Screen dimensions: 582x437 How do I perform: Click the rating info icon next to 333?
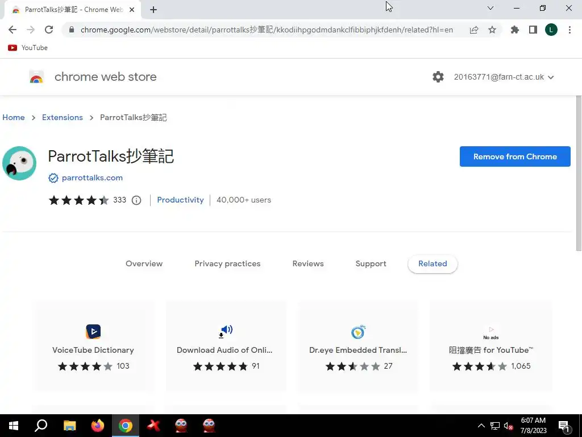(x=136, y=200)
